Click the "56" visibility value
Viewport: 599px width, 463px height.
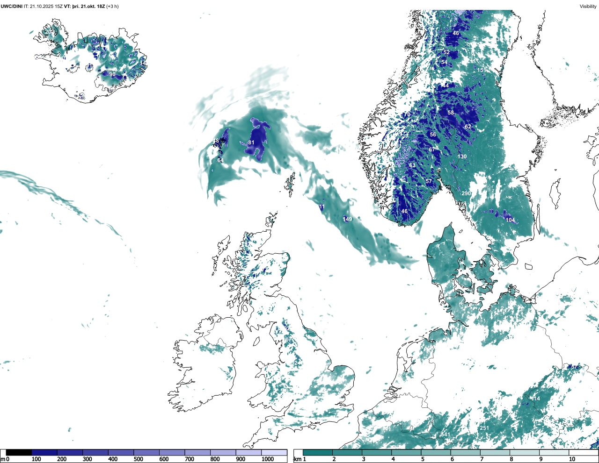[x=433, y=135]
